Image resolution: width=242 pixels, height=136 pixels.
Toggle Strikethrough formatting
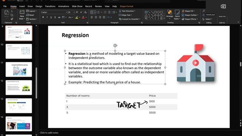click(59, 17)
